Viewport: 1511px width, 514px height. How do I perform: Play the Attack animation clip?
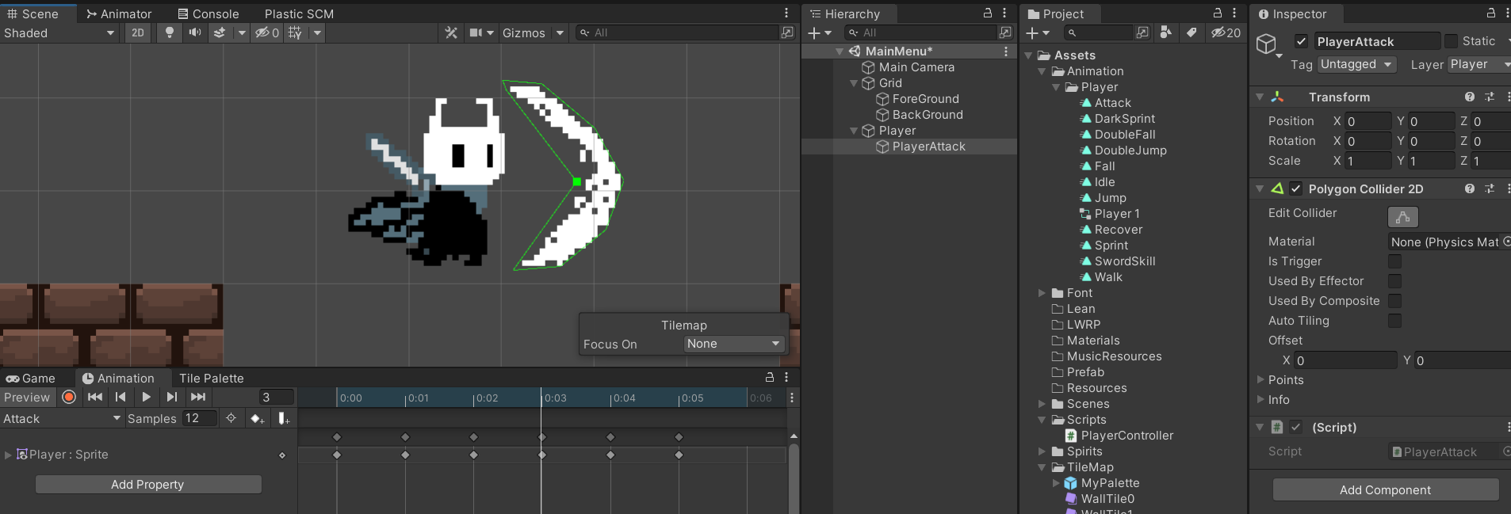(x=147, y=398)
